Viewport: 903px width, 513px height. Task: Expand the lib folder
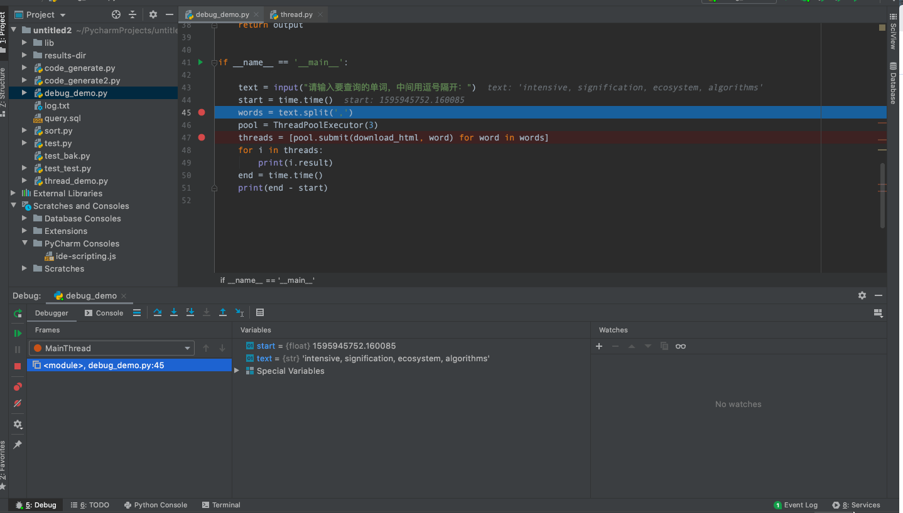click(24, 43)
